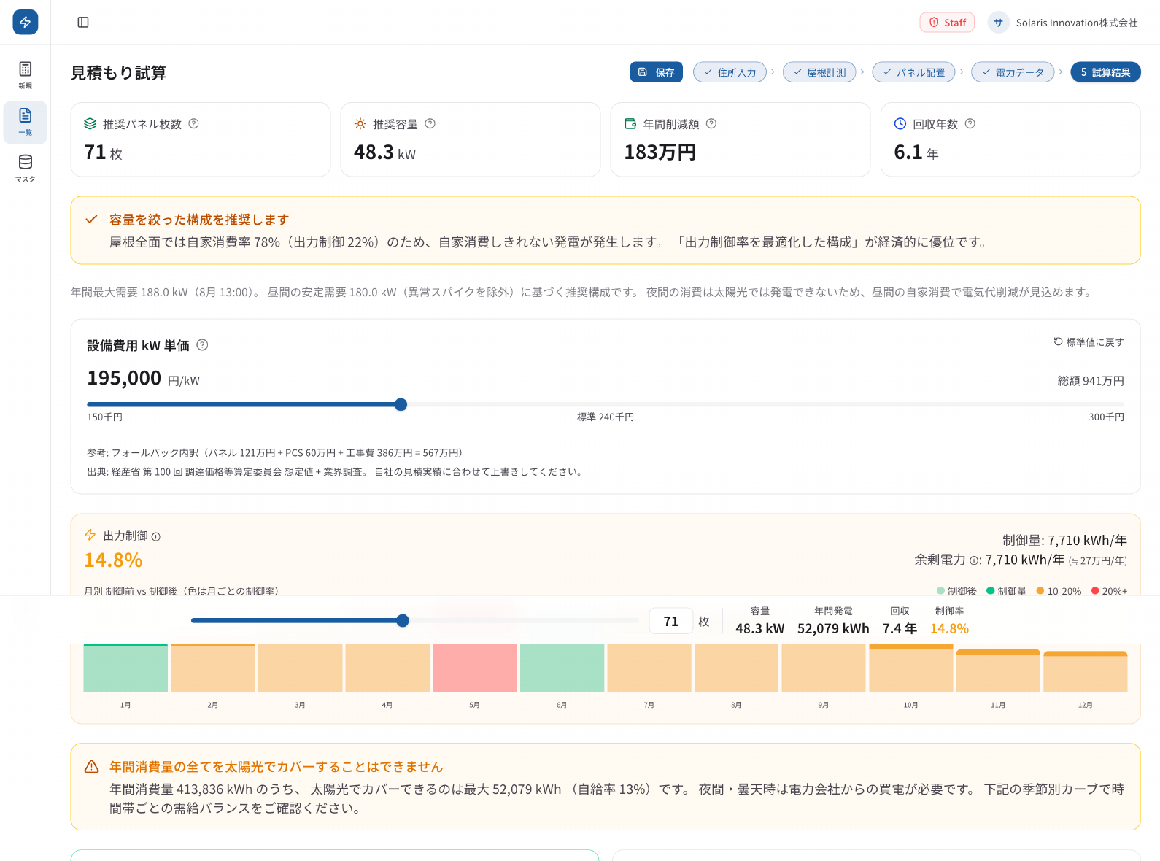This screenshot has height=861, width=1160.
Task: Click the 20%+ legend entry
Action: click(1110, 591)
